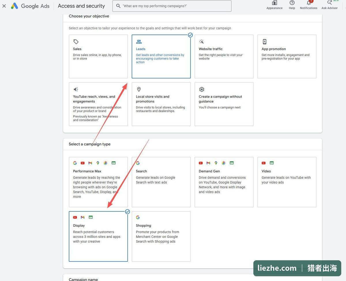Select the Sales objective card
Image resolution: width=346 pixels, height=281 pixels.
click(98, 56)
